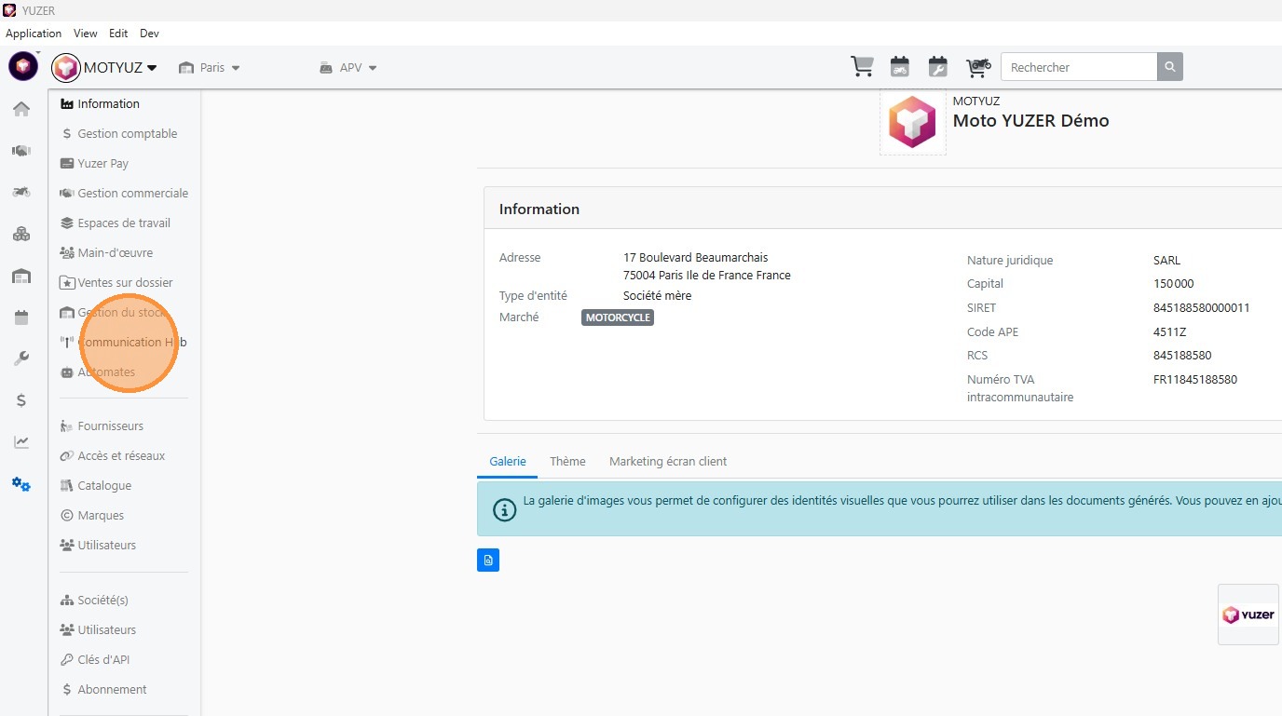This screenshot has height=716, width=1282.
Task: Open the Edit menu
Action: point(118,34)
